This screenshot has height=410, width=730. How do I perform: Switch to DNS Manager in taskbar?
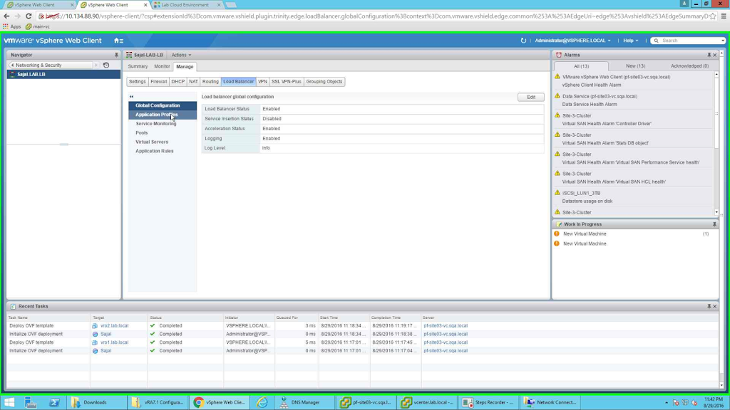pyautogui.click(x=304, y=403)
